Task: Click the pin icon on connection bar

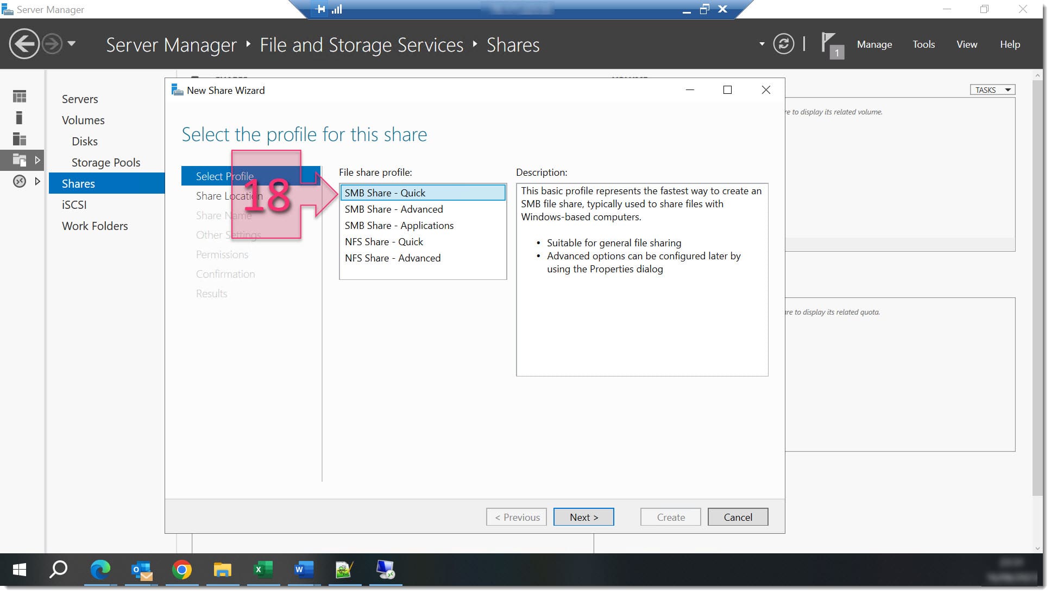Action: click(320, 9)
